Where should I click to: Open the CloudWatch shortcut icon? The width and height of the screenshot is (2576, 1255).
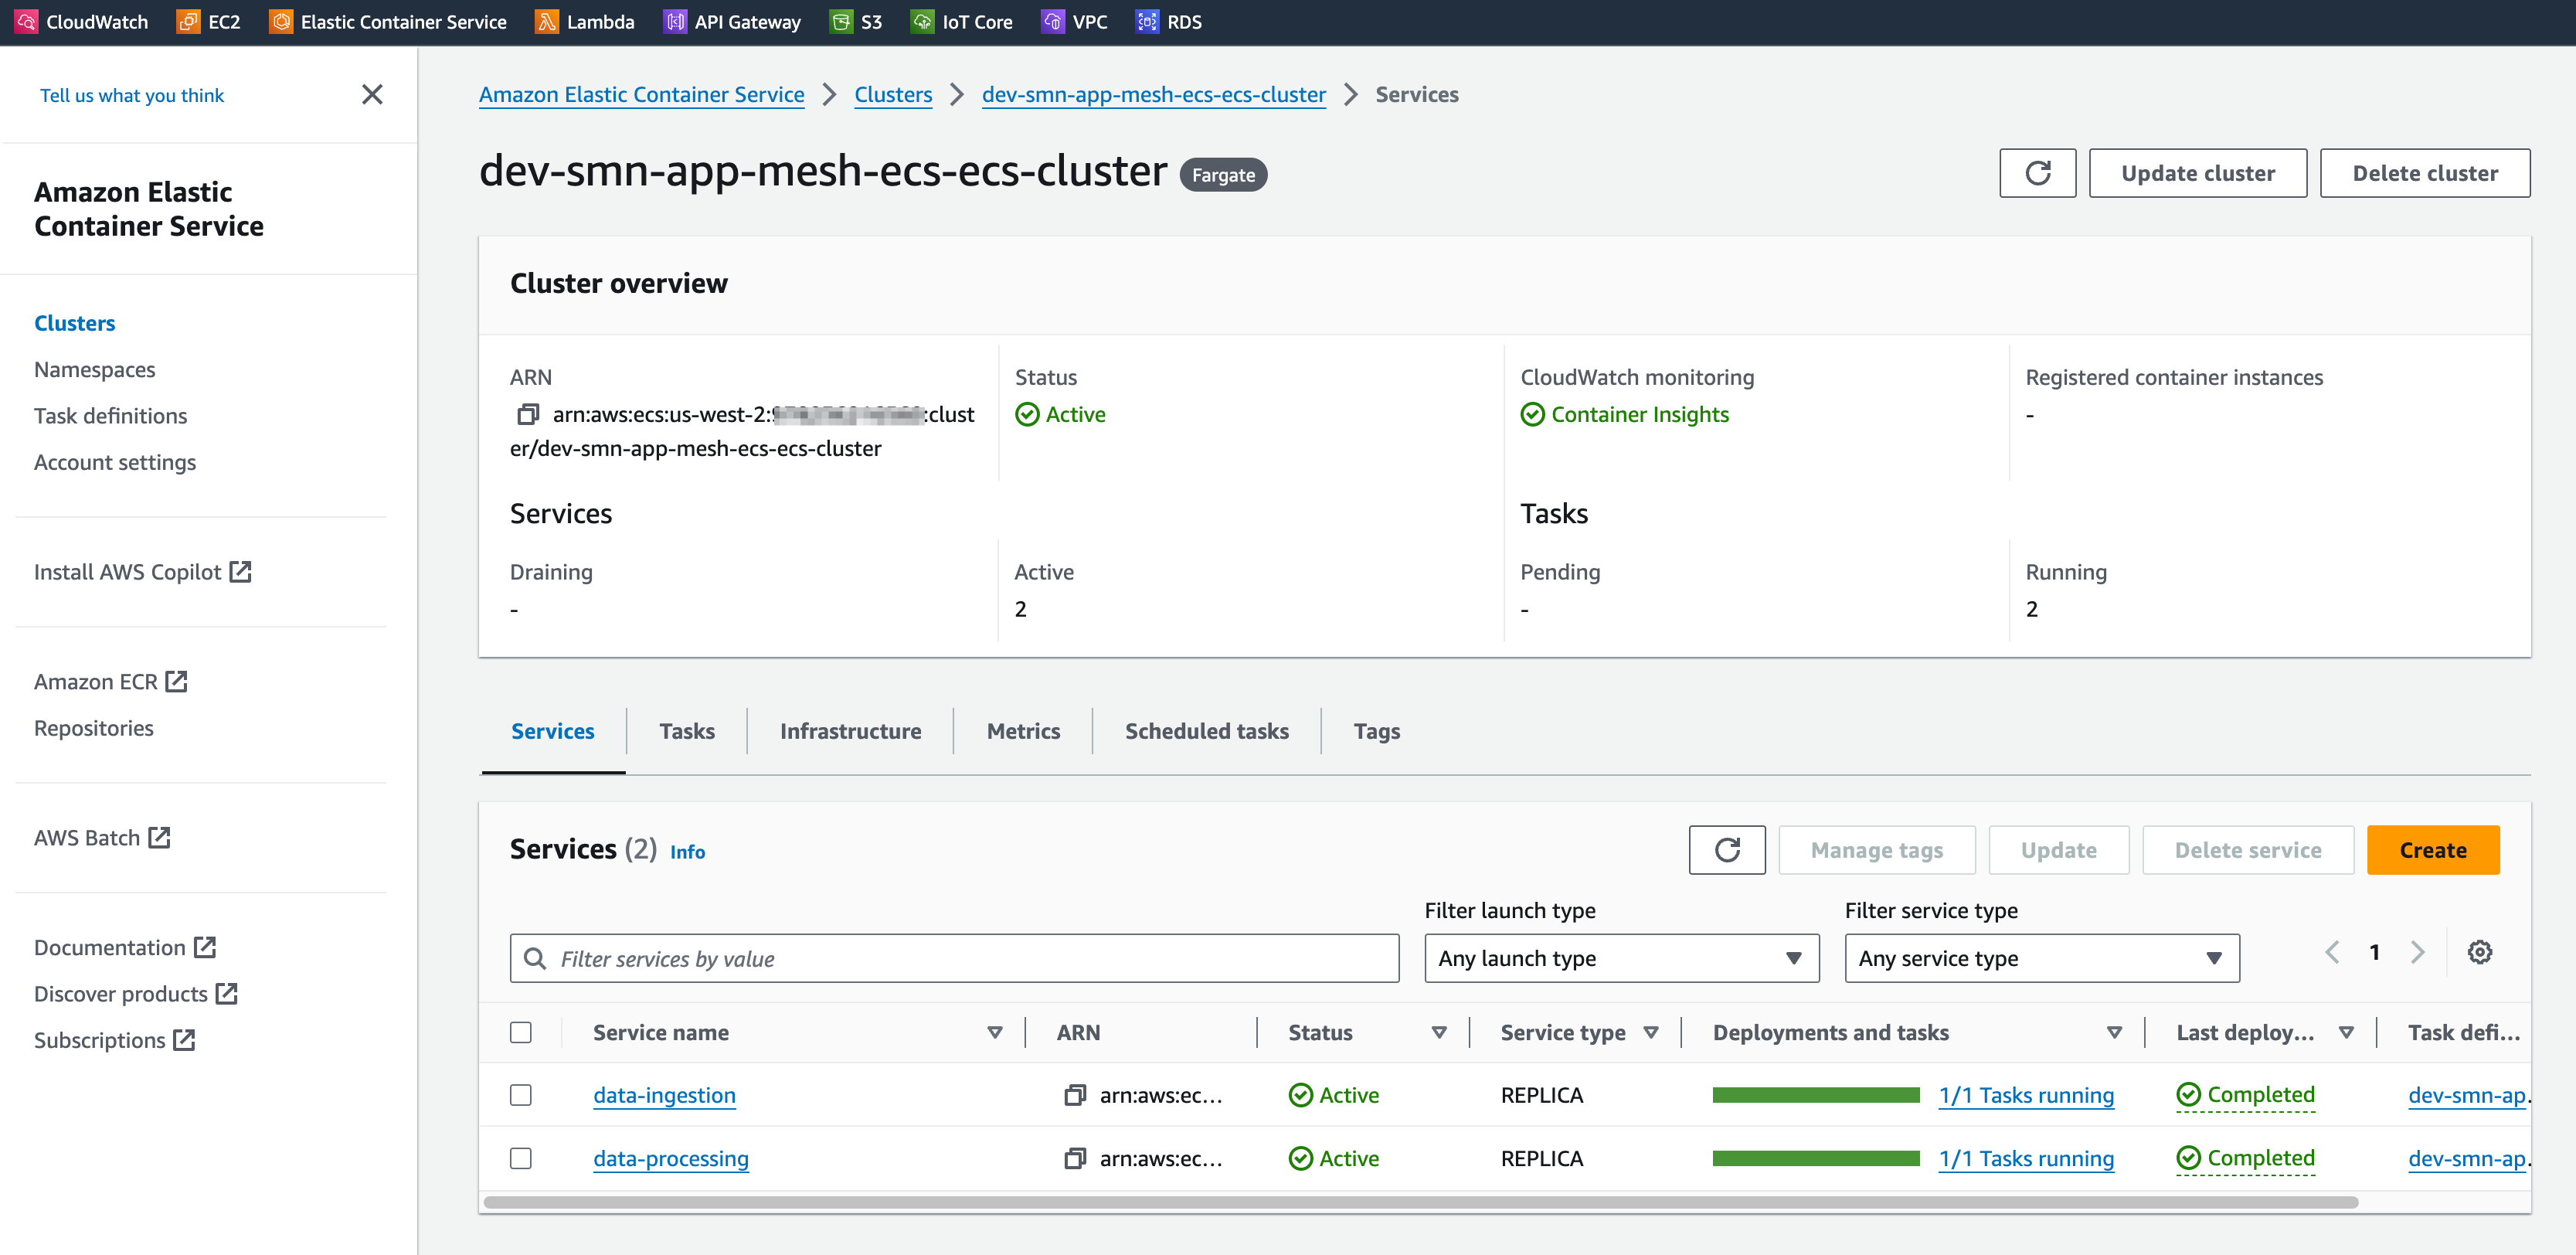[26, 21]
